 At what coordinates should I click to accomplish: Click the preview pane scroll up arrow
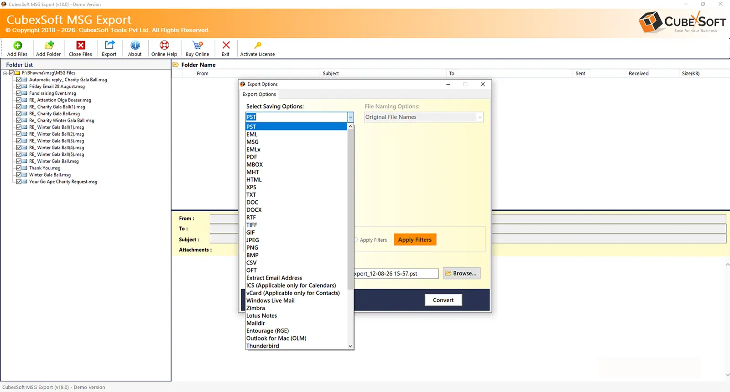(727, 265)
